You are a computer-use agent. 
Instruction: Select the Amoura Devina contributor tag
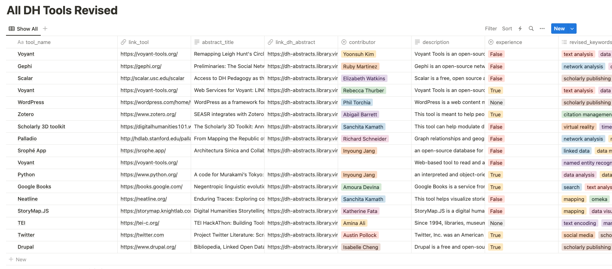click(361, 187)
